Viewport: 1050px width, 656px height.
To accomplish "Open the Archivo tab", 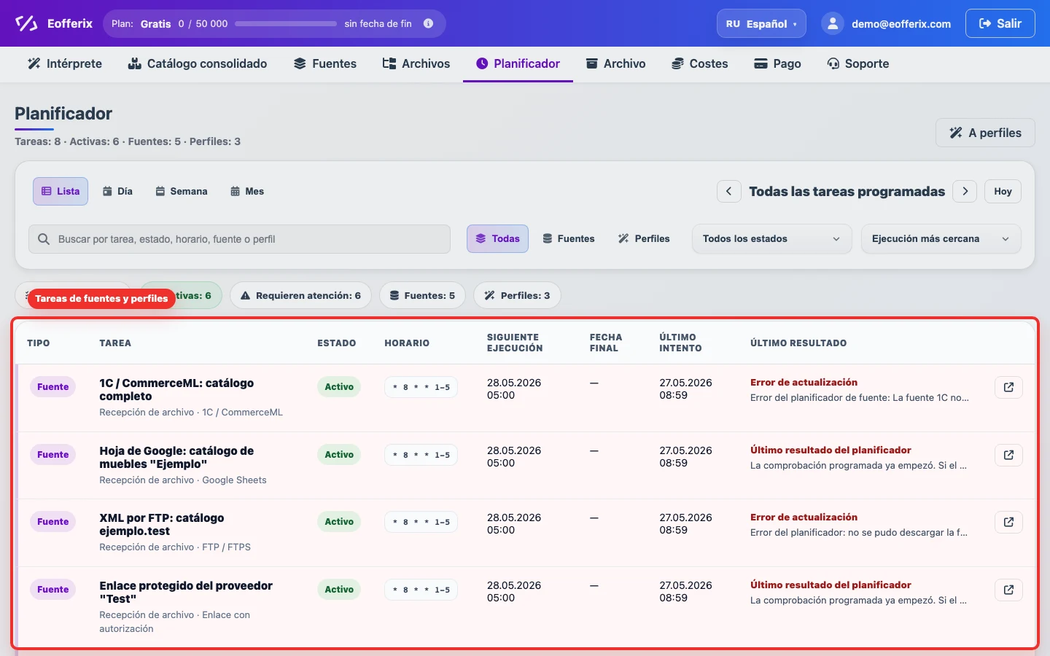I will click(616, 63).
